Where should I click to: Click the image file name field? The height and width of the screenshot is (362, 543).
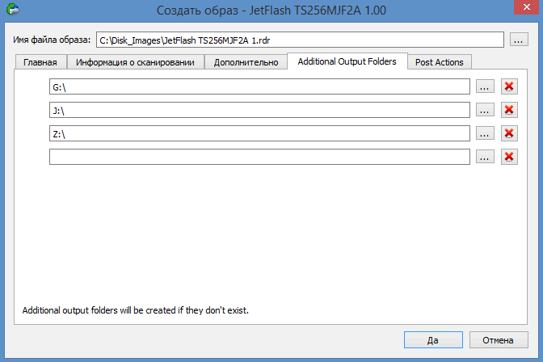(x=300, y=40)
